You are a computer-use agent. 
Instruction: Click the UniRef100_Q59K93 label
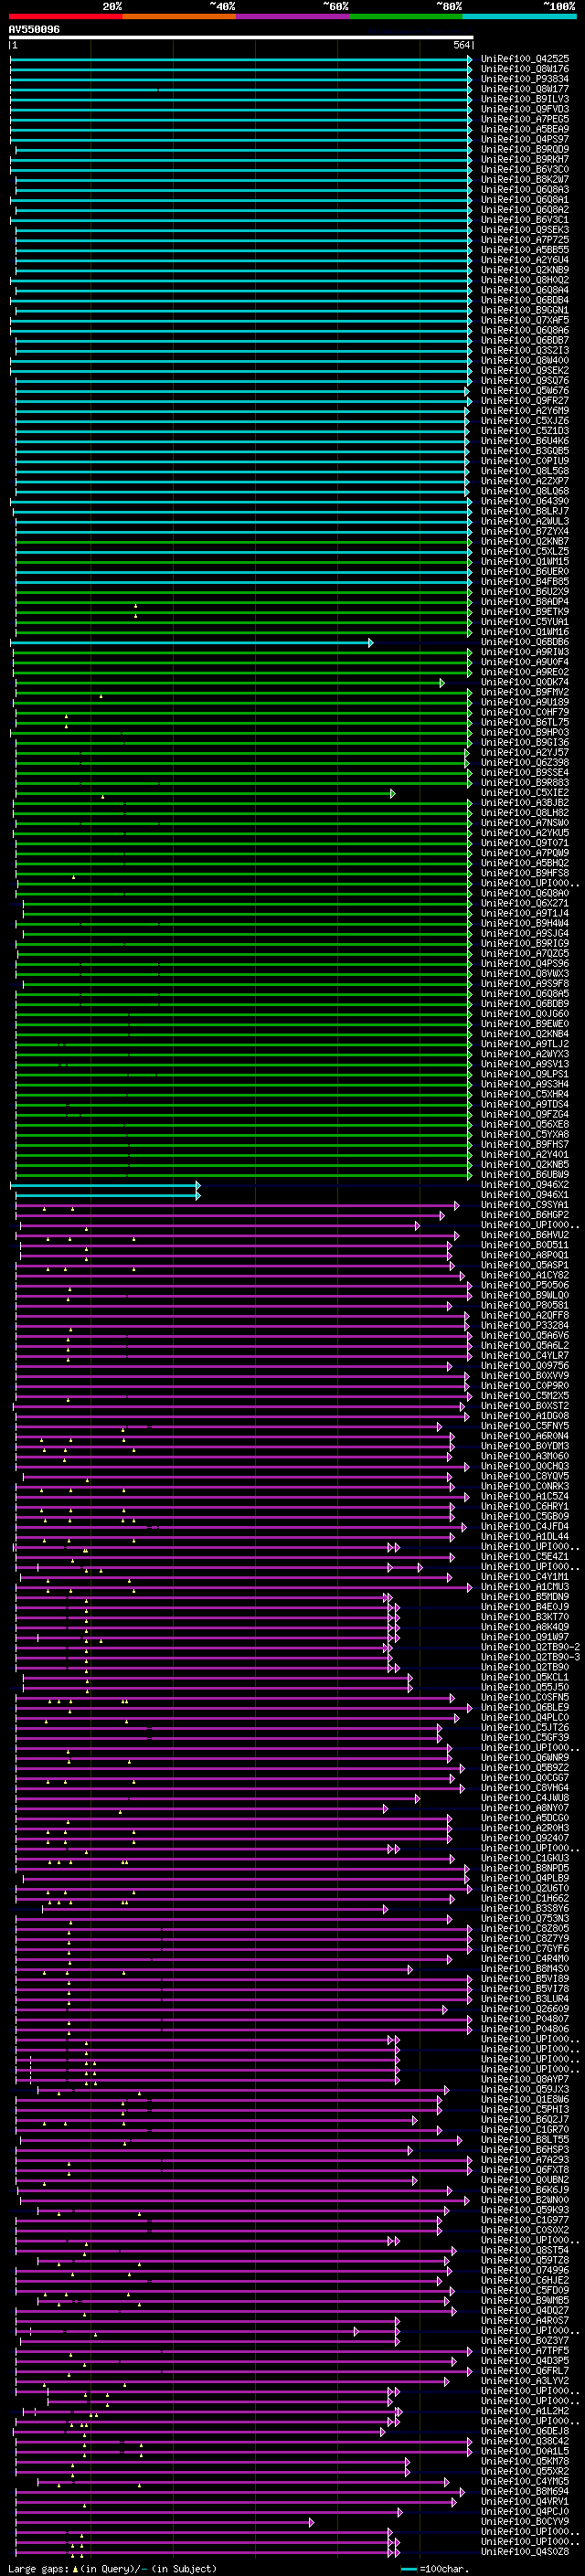coord(525,2210)
